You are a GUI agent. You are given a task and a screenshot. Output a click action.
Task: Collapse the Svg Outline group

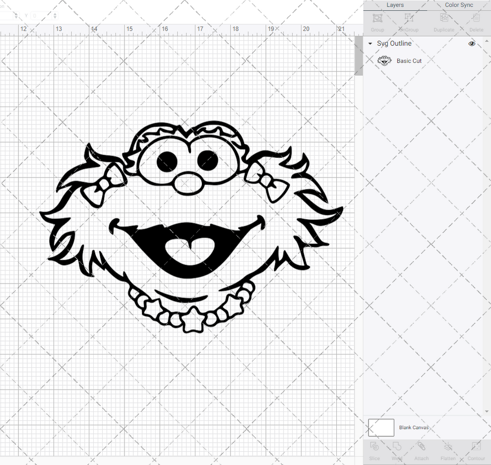(369, 44)
